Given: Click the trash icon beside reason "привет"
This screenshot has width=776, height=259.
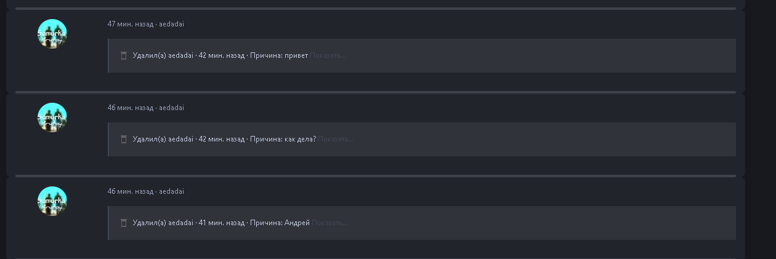Looking at the screenshot, I should click(x=123, y=55).
